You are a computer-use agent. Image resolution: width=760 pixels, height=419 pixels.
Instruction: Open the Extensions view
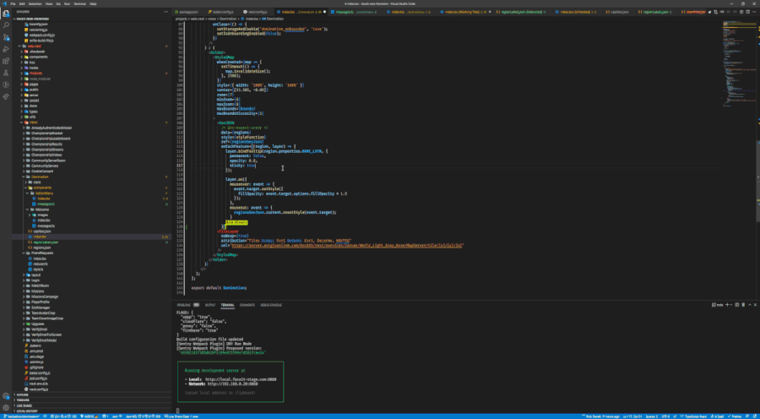point(6,61)
